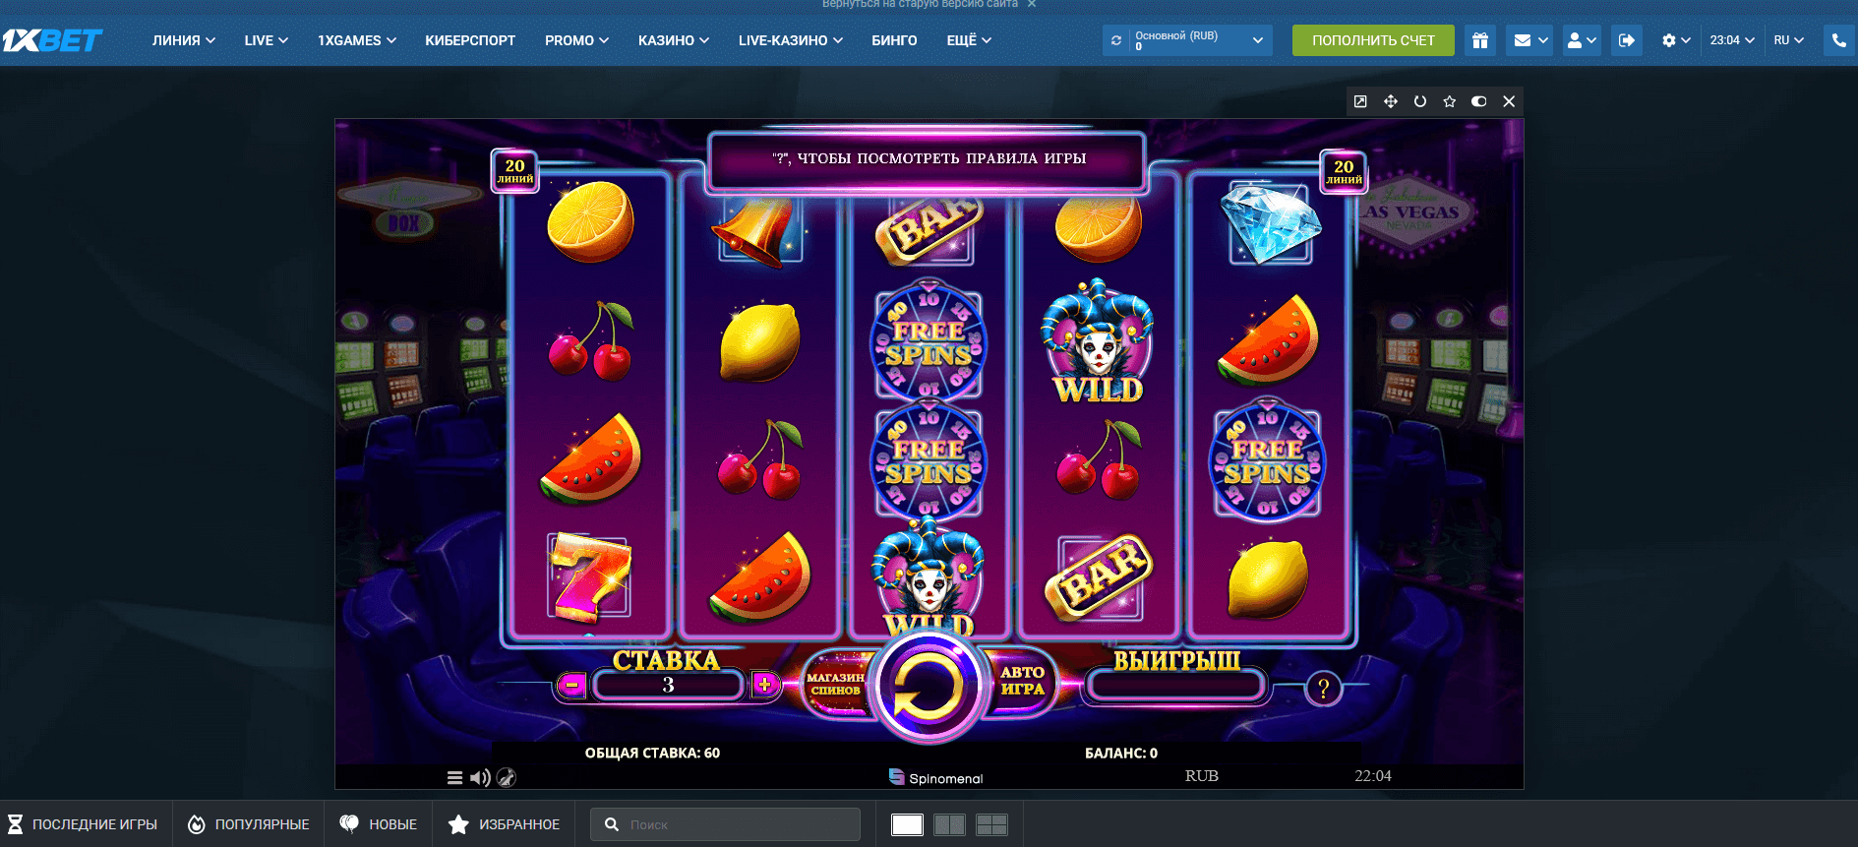
Task: Click the game search field
Action: (725, 824)
